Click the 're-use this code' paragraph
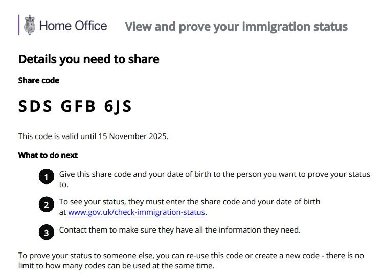The width and height of the screenshot is (385, 276). 191,261
